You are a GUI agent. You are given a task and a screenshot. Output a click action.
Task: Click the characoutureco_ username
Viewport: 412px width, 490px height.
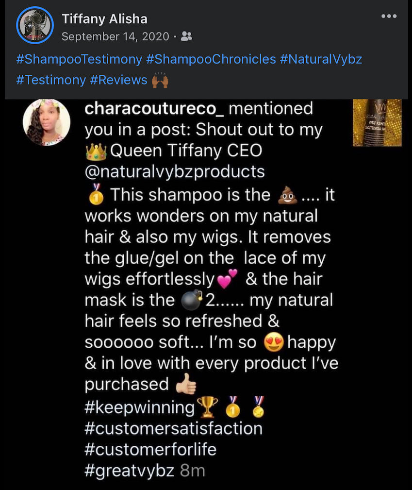click(154, 108)
